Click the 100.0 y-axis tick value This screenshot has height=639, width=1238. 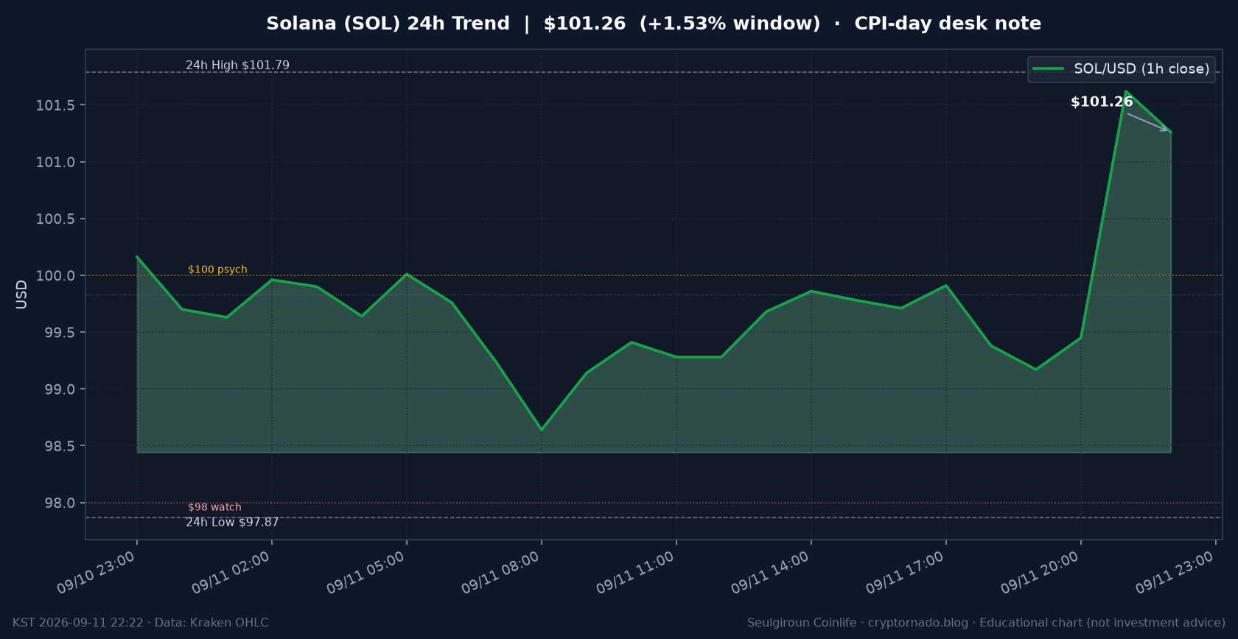(x=56, y=276)
